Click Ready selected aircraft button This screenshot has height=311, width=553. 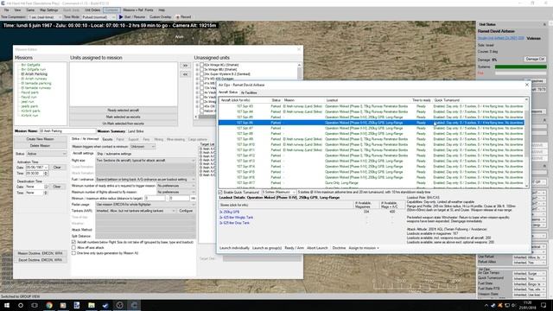(x=124, y=111)
